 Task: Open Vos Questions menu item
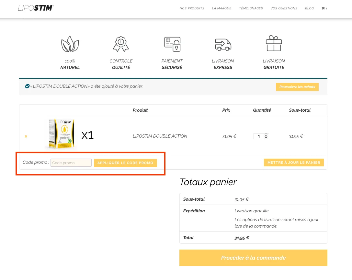point(284,8)
